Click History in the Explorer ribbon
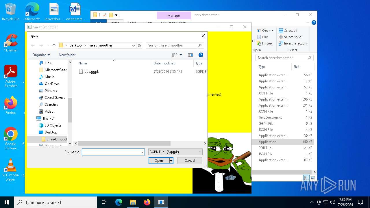The image size is (370, 208). [264, 43]
